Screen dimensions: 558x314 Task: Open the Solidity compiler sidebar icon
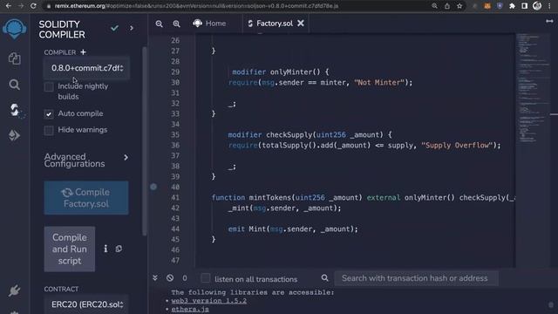(x=14, y=110)
